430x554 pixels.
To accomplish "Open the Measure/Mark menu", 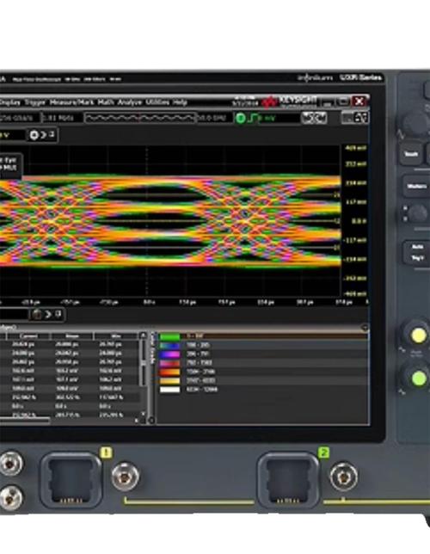I will point(72,102).
